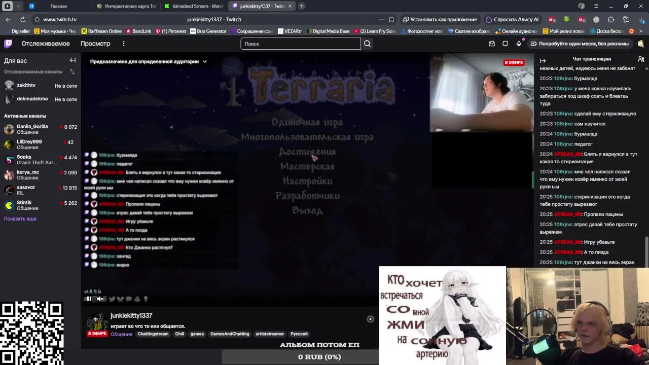Expand the Предназначено для определенной аудитории notice

click(x=149, y=61)
